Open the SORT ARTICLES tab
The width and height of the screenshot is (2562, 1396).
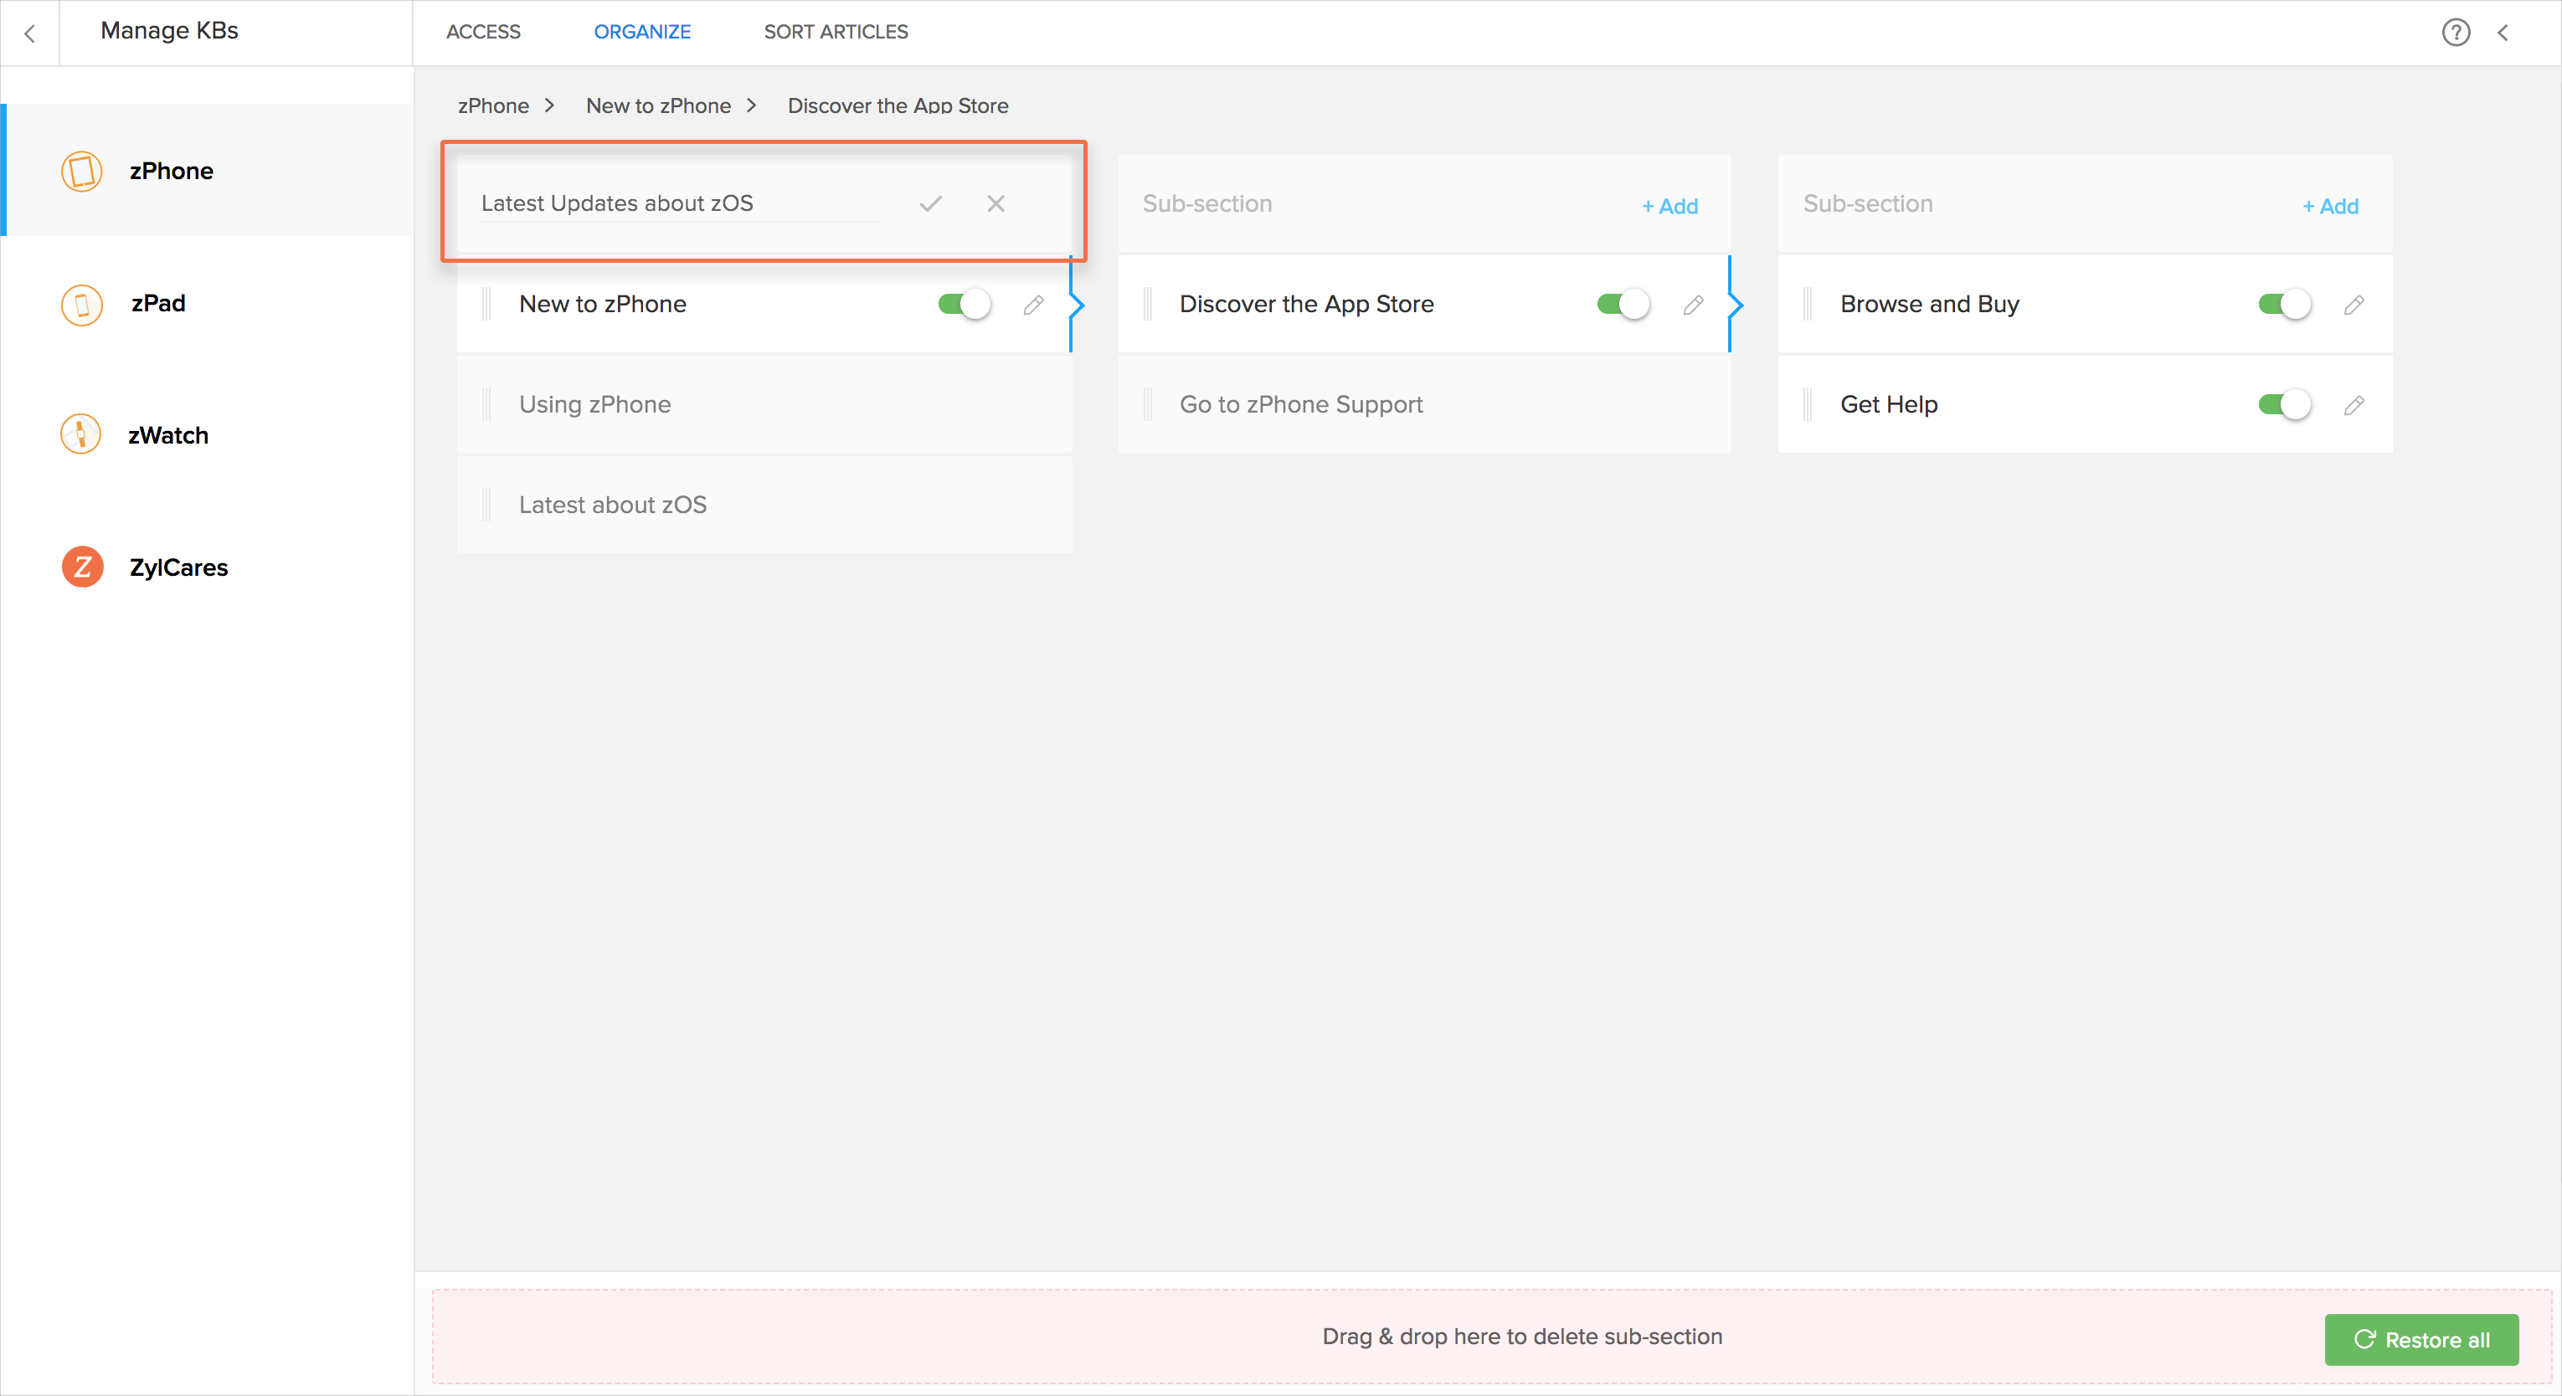click(836, 32)
